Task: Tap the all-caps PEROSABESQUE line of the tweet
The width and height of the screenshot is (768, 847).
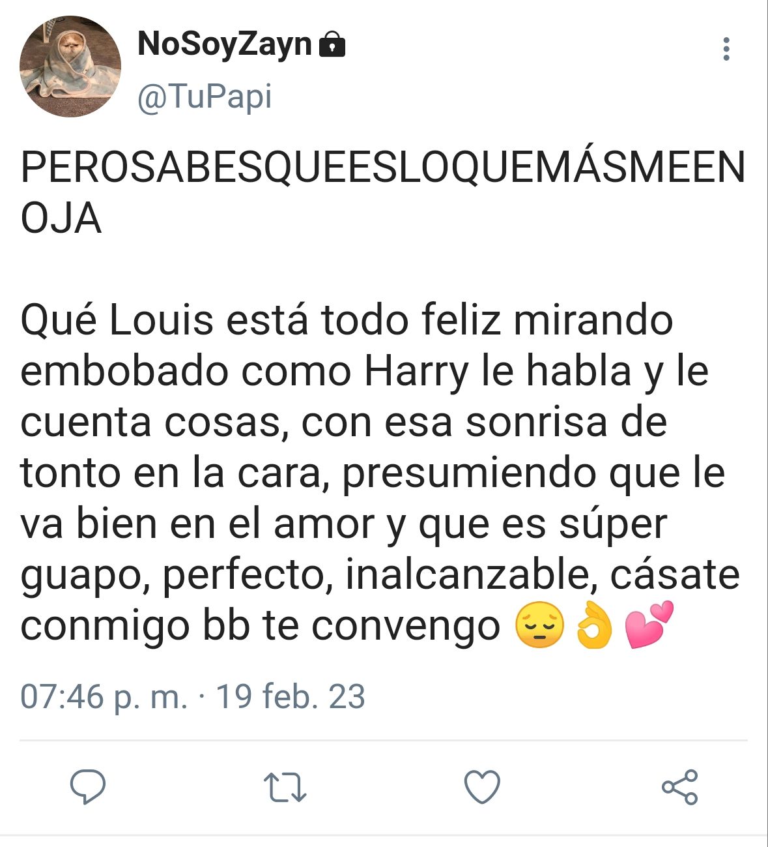Action: click(384, 168)
